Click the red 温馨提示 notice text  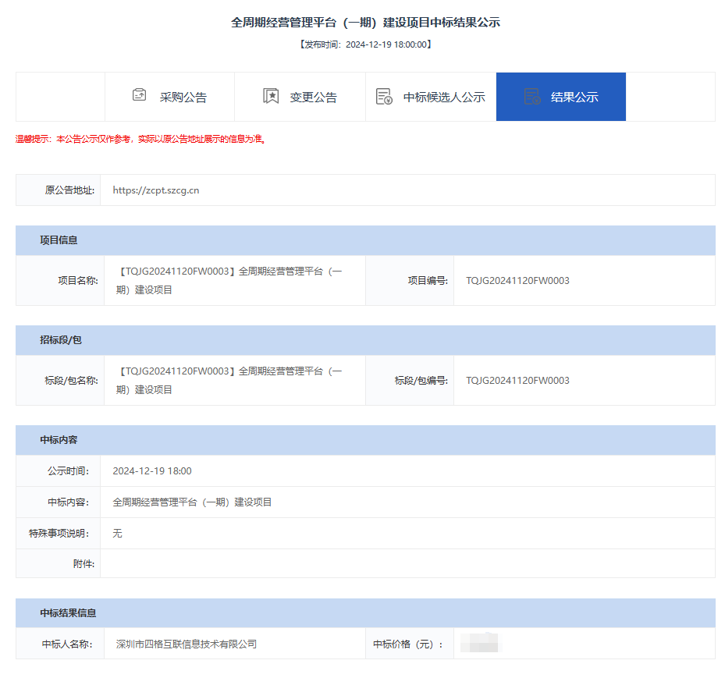point(140,139)
